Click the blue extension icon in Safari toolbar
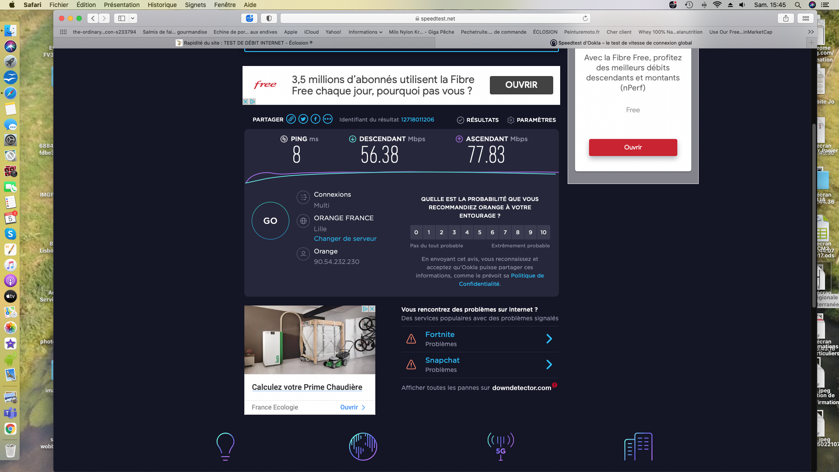Image resolution: width=839 pixels, height=472 pixels. pos(250,18)
